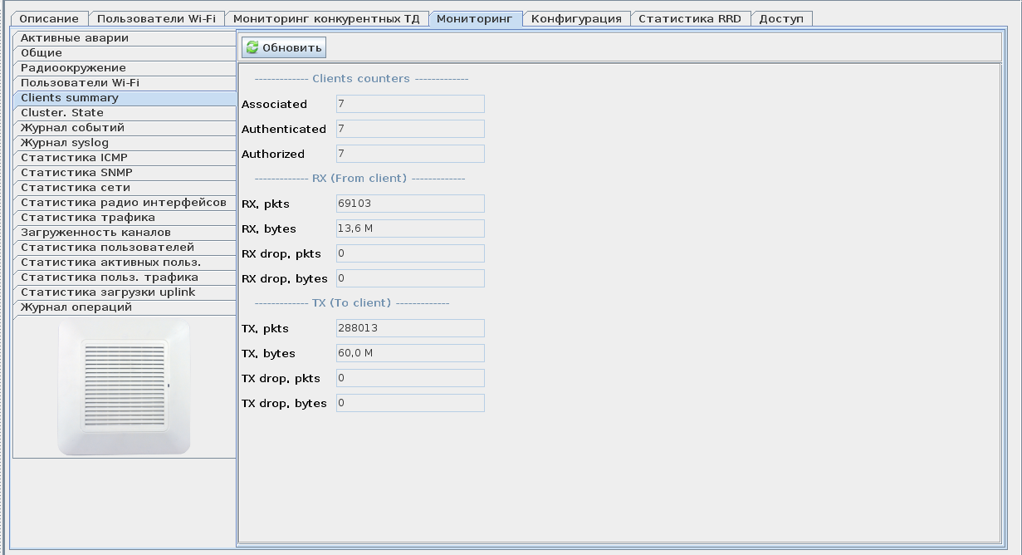1022x555 pixels.
Task: Click the Authenticated label
Action: [284, 129]
